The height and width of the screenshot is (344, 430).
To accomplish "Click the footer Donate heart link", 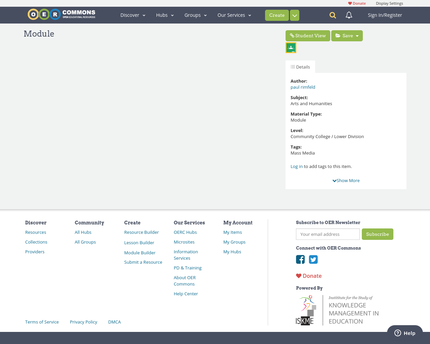I will [x=309, y=276].
